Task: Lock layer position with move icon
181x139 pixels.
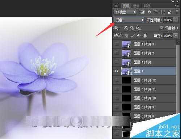Action: point(139,36)
